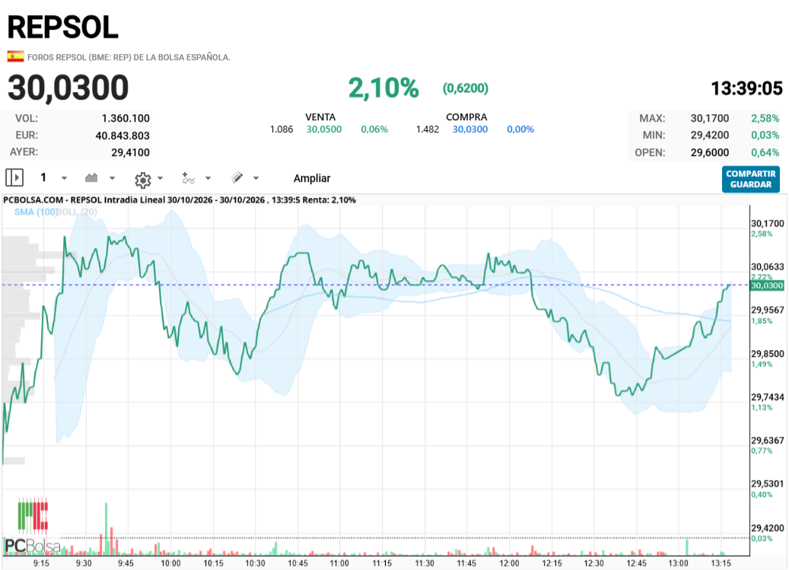Screen dimensions: 789x570
Task: Click the MAX value 30,1700
Action: [x=710, y=118]
